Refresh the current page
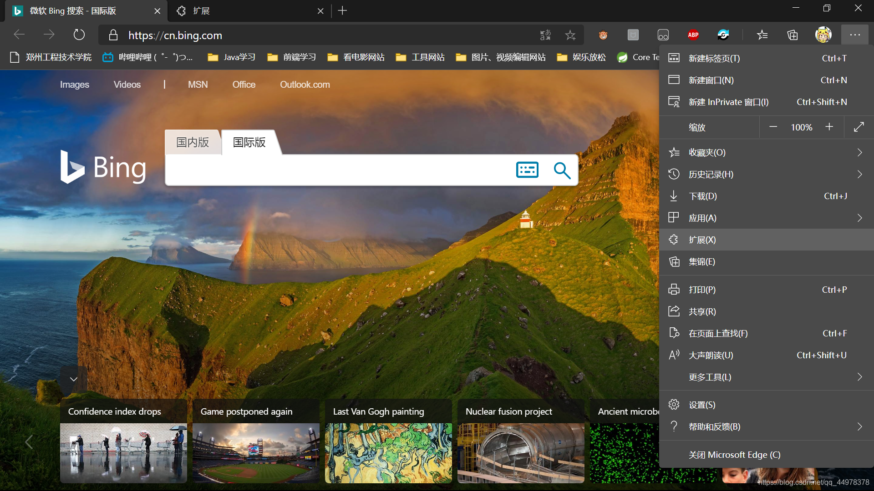The image size is (874, 491). pos(79,35)
